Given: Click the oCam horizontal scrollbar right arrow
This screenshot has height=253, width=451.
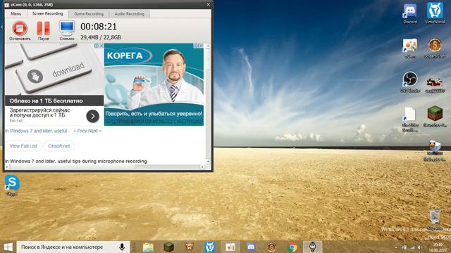Looking at the screenshot, I should 202,167.
